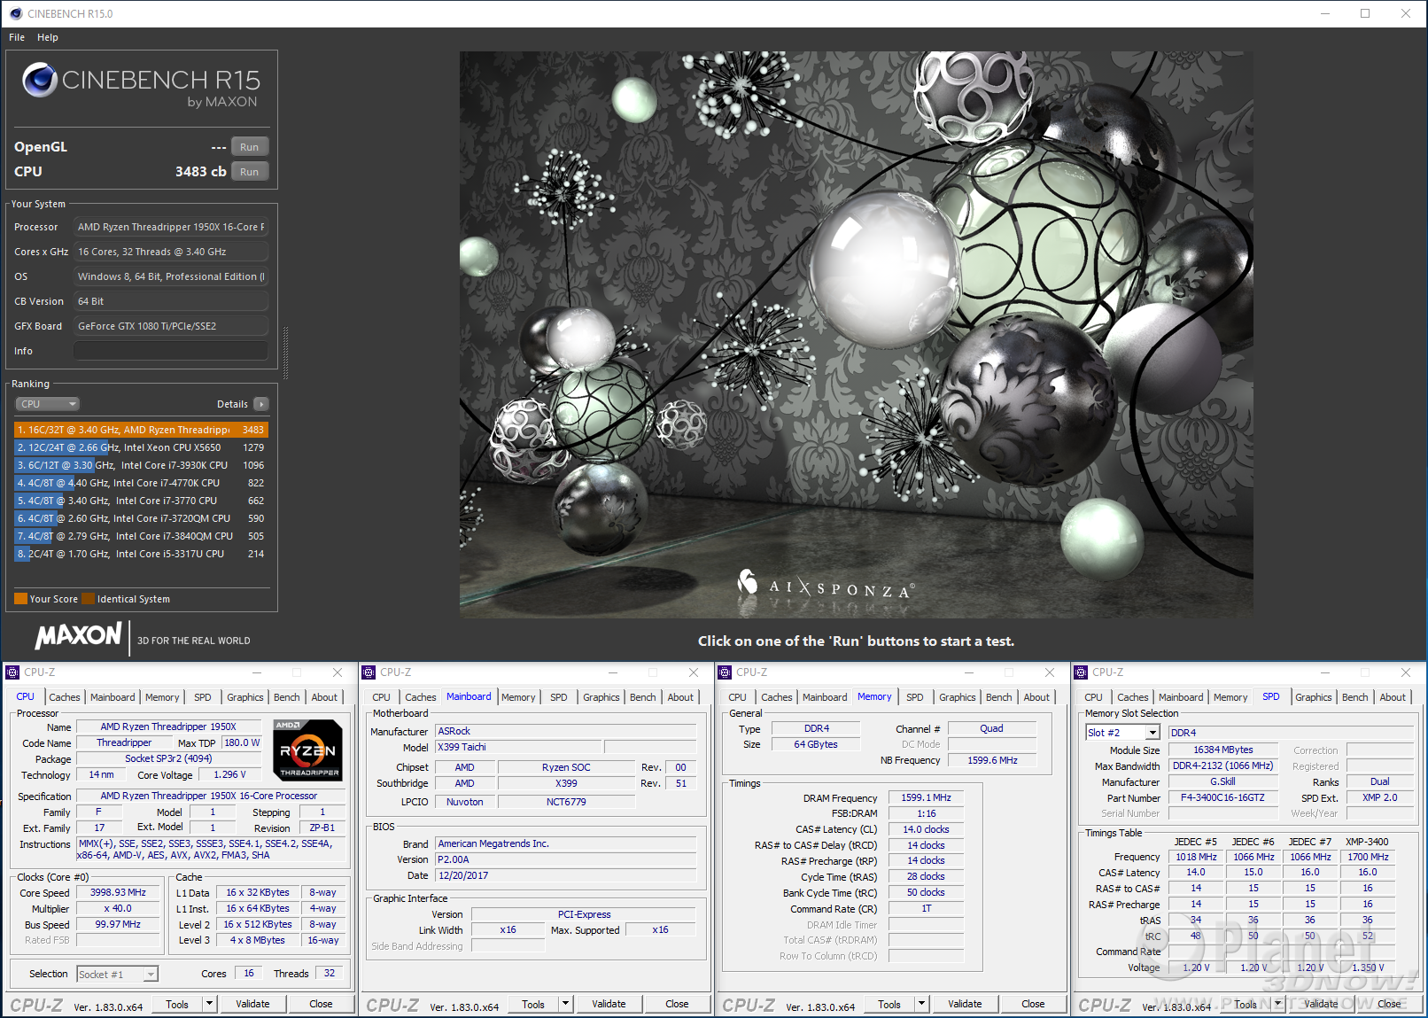Click the first CPU-Z window title icon
Image resolution: width=1428 pixels, height=1018 pixels.
(x=12, y=672)
